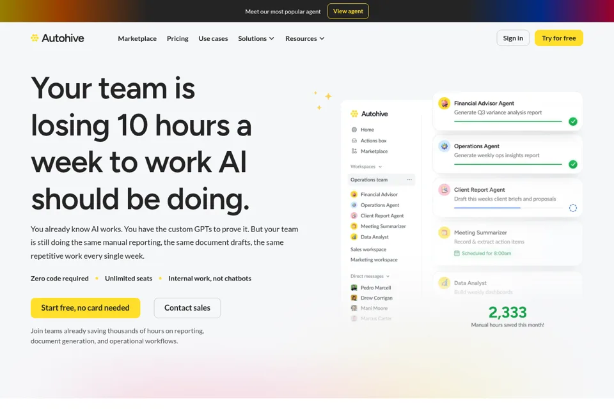The image size is (614, 409).
Task: Click Client Report Agent avatar in sidebar
Action: tap(354, 215)
